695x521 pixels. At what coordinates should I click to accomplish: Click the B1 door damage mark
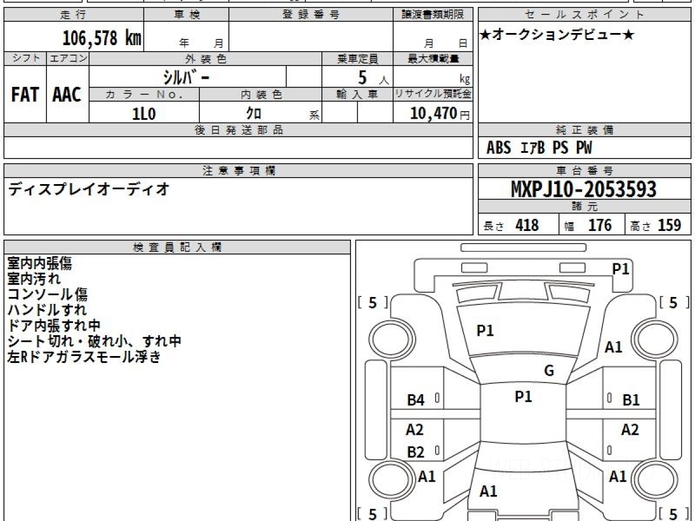pyautogui.click(x=631, y=399)
